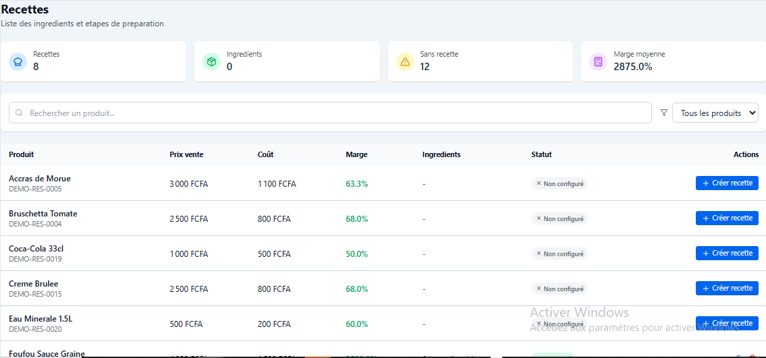Click the chef hat Recettes icon
The image size is (766, 358).
18,61
